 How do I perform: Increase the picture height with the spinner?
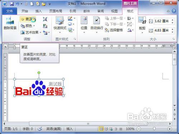tap(173, 20)
